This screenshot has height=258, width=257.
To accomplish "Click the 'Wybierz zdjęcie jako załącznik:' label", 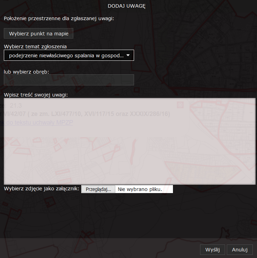I will [x=42, y=189].
